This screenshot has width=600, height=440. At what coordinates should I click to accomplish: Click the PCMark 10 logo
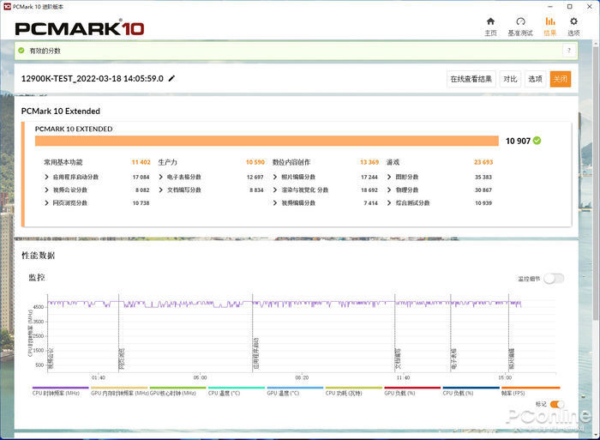point(80,27)
